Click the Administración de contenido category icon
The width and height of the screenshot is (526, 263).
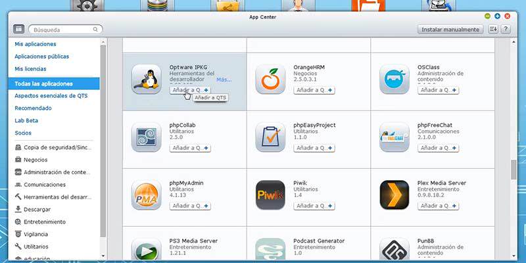coord(18,172)
